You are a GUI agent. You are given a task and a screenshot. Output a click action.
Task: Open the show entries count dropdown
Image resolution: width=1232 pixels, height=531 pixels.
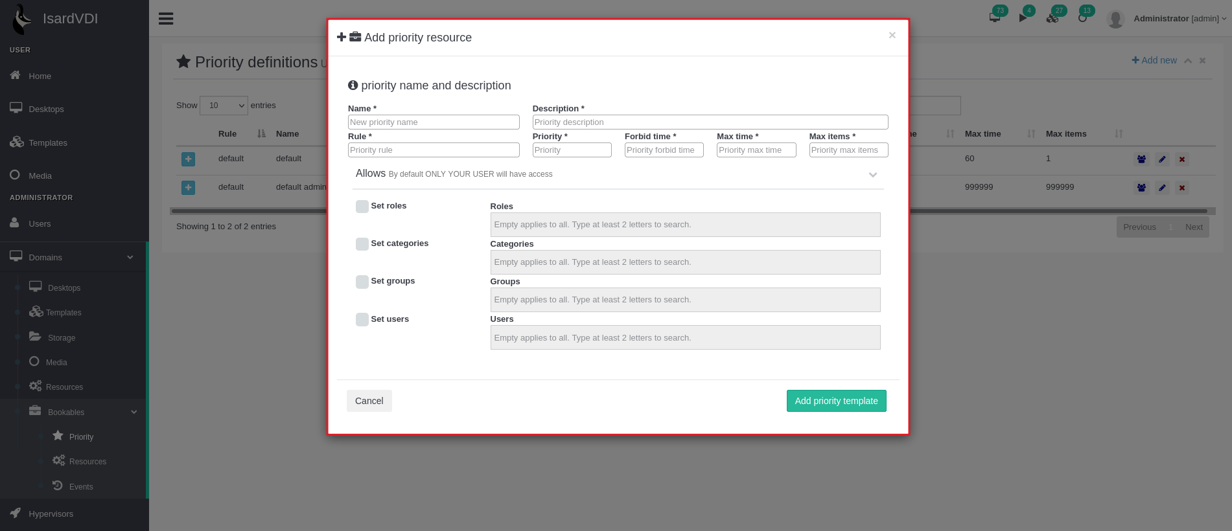coord(224,106)
